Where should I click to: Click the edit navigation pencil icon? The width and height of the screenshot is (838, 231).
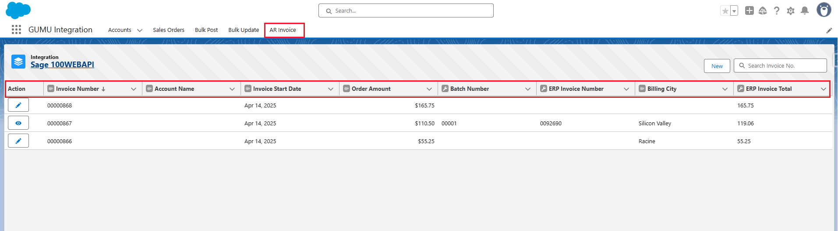point(829,30)
